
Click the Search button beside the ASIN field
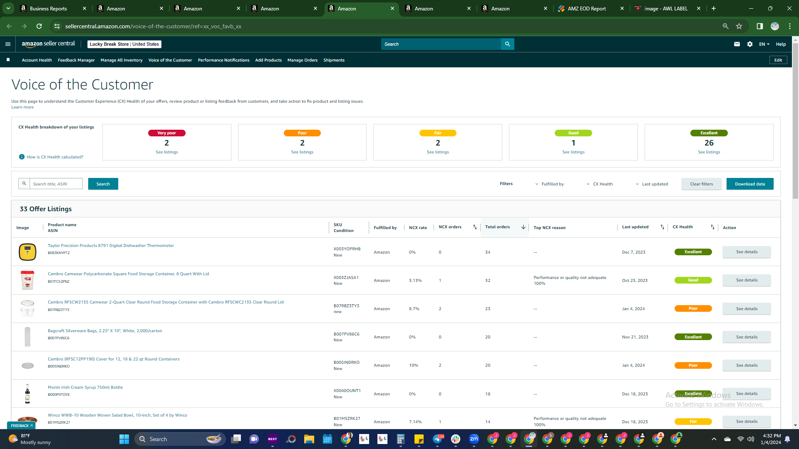[103, 184]
